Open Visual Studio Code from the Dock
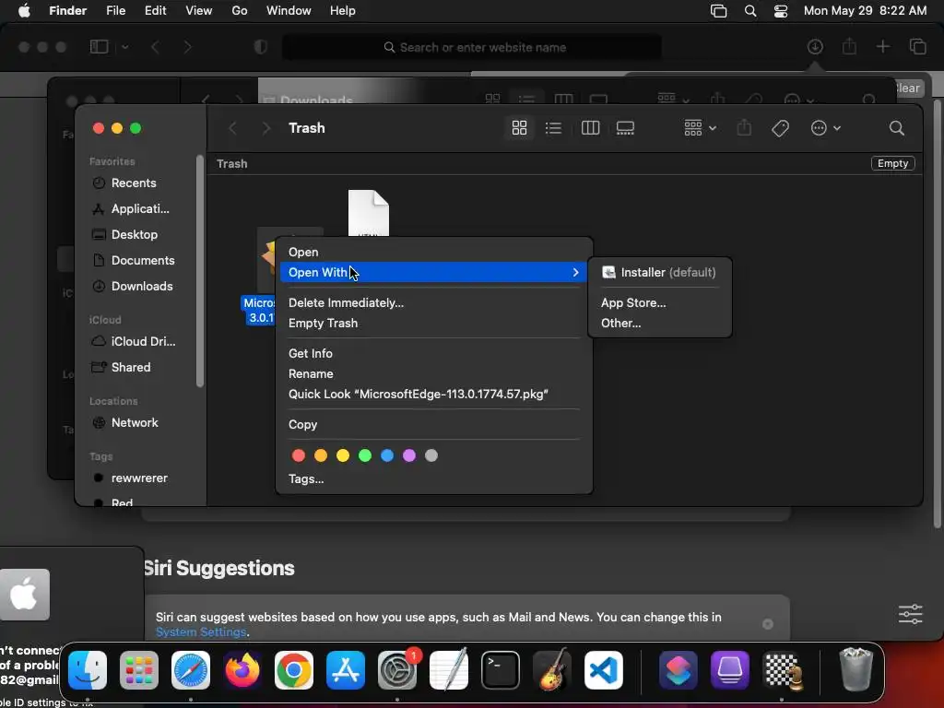Image resolution: width=944 pixels, height=708 pixels. pyautogui.click(x=604, y=670)
